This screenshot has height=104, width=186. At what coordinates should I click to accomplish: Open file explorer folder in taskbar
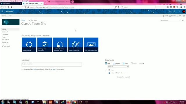click(x=44, y=102)
